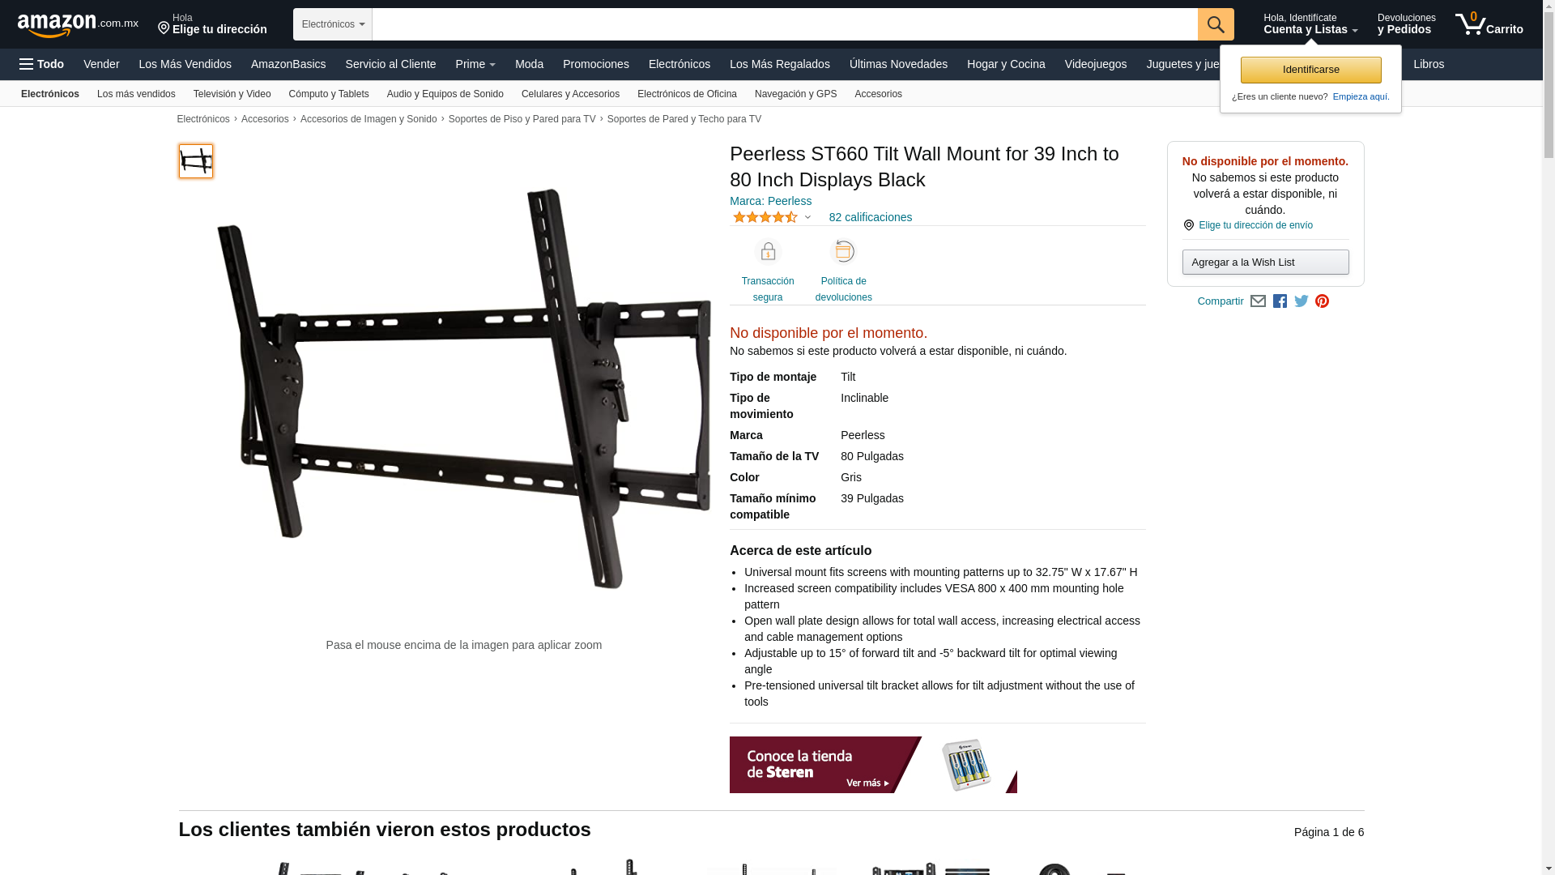Click the magnifying glass search button
The height and width of the screenshot is (875, 1555).
1216,24
